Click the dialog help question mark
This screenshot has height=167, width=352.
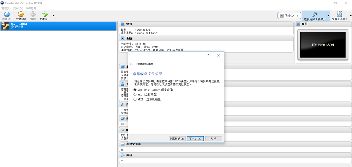[208, 55]
